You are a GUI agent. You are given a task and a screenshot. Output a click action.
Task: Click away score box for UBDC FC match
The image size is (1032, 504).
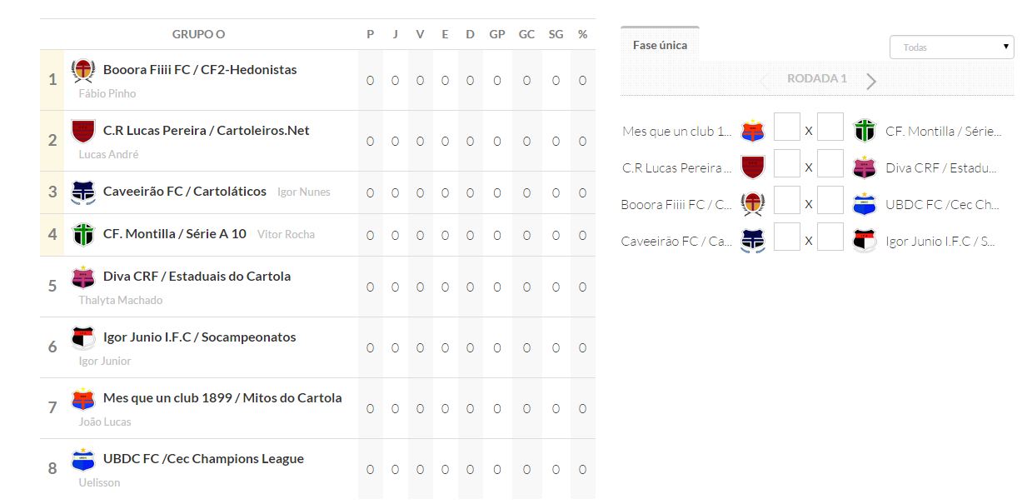tap(830, 201)
